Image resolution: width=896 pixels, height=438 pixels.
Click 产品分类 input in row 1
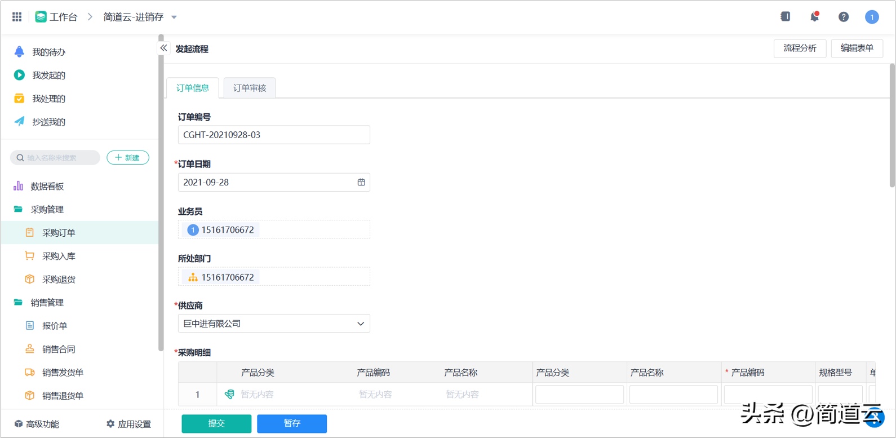(579, 395)
